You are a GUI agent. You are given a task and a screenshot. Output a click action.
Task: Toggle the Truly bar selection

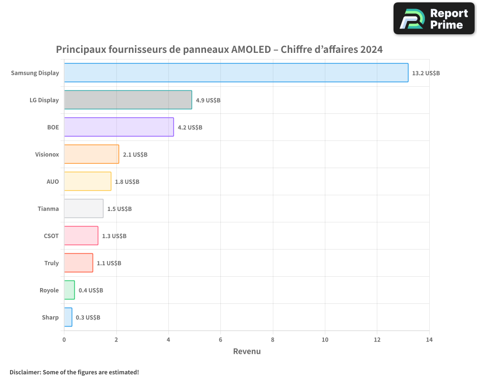78,263
